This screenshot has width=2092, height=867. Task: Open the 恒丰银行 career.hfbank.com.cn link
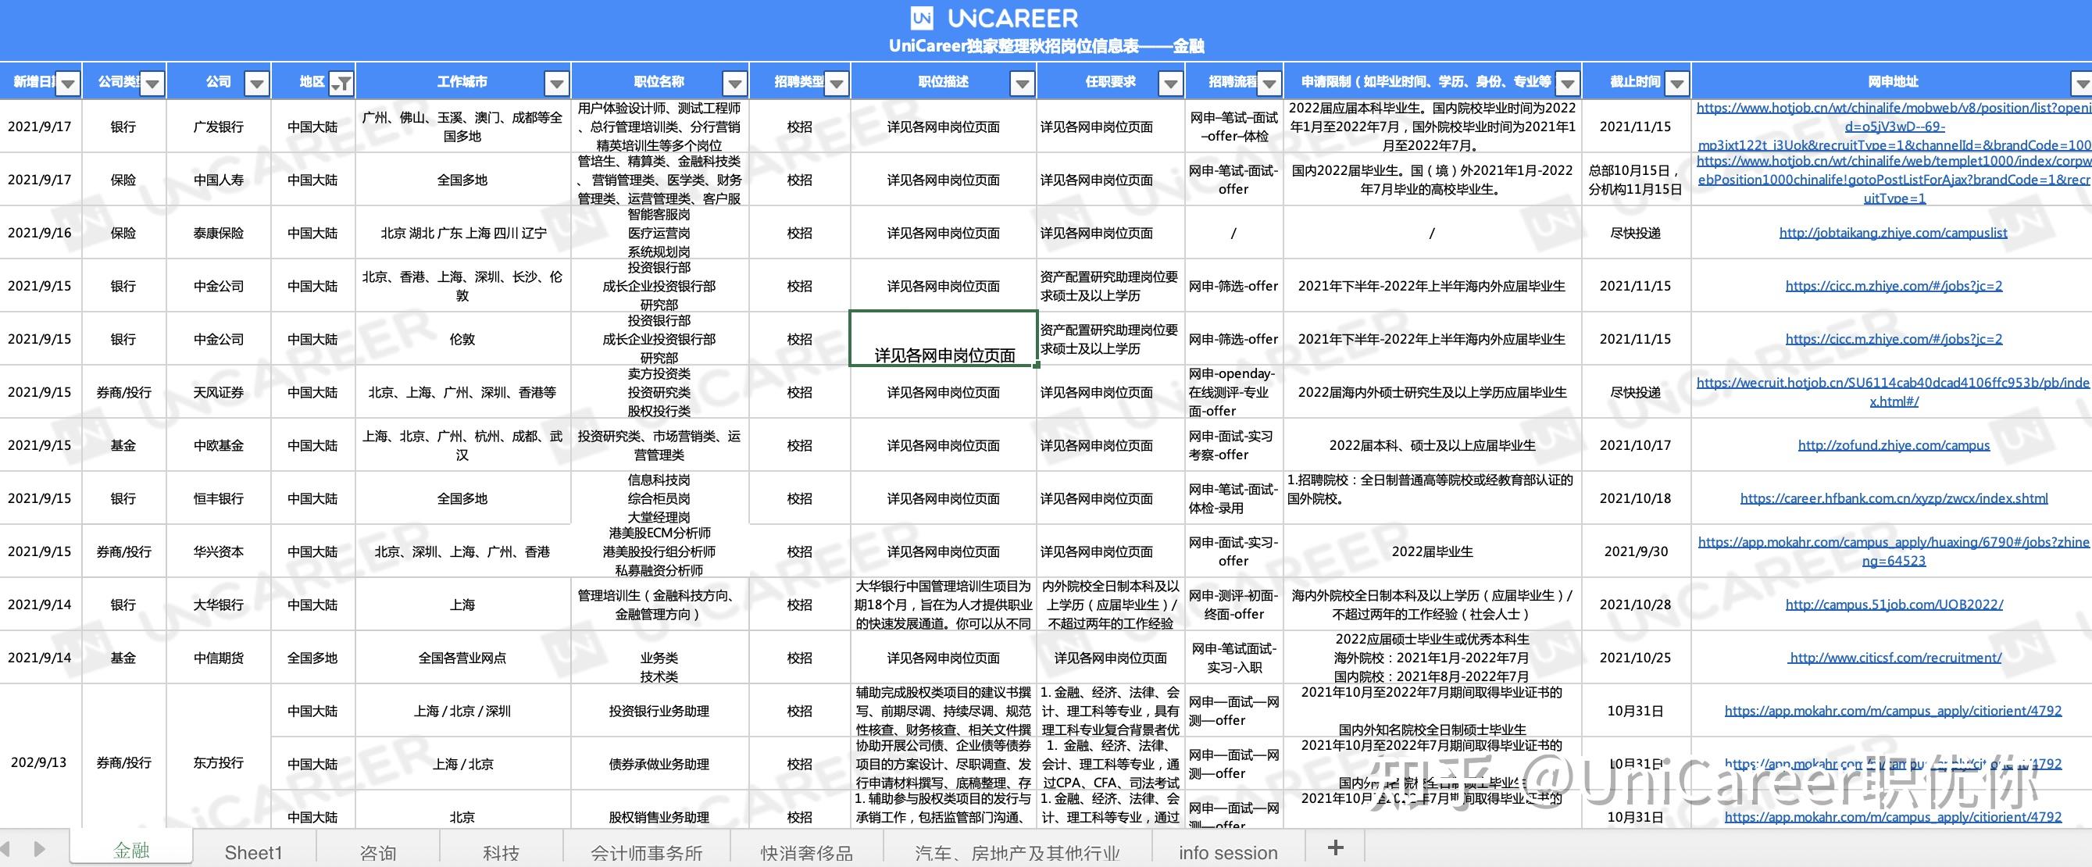point(1893,498)
